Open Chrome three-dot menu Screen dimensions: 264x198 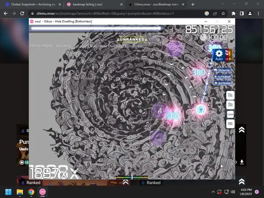[x=258, y=13]
